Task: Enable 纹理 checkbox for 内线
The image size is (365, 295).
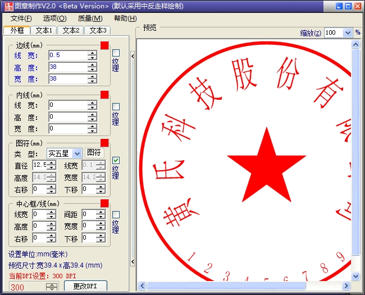Action: point(116,107)
